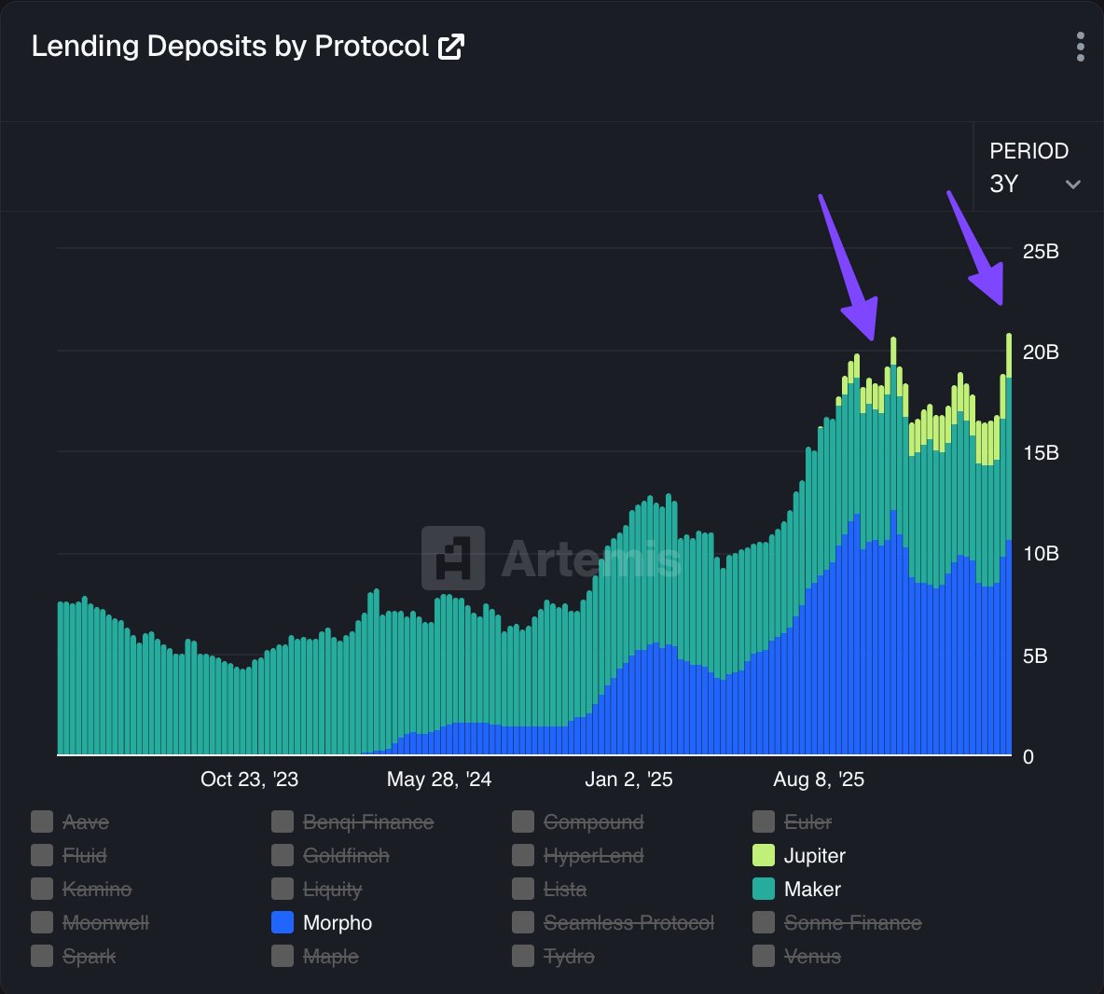Click the struck-through Fluid label

coord(85,855)
